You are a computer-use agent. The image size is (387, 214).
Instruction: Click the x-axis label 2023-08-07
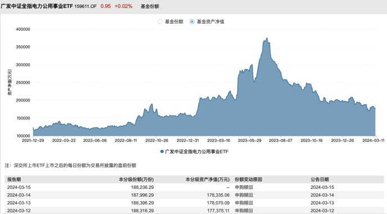[281, 140]
